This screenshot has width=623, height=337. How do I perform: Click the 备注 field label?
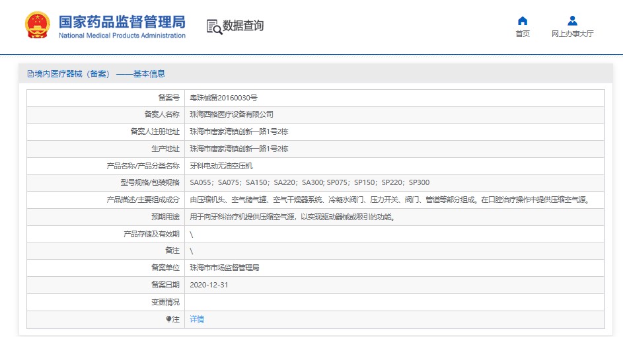tap(172, 250)
